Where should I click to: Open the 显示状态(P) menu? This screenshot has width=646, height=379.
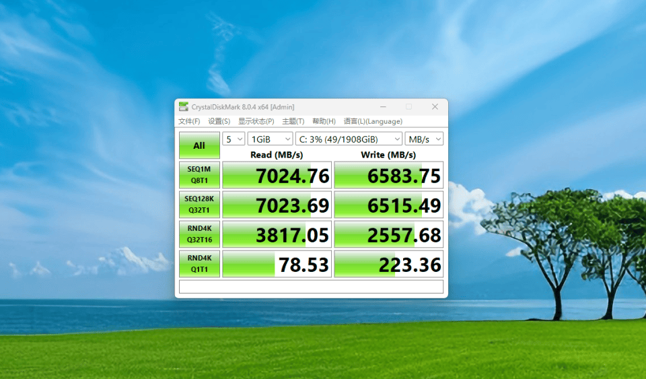(x=256, y=121)
